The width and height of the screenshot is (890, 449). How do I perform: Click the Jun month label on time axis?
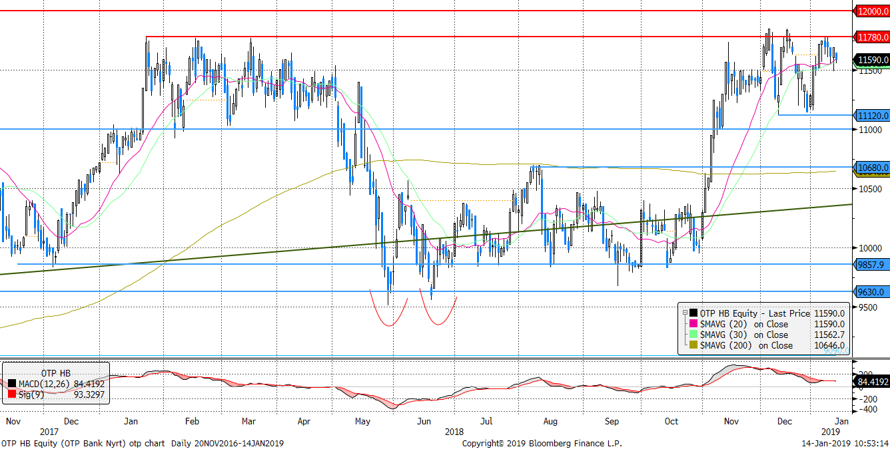pos(422,421)
